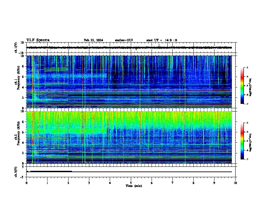Viewport: 265px width, 205px height.
Task: Click the ch.1 spectrogram color scale bar
Action: pos(242,86)
